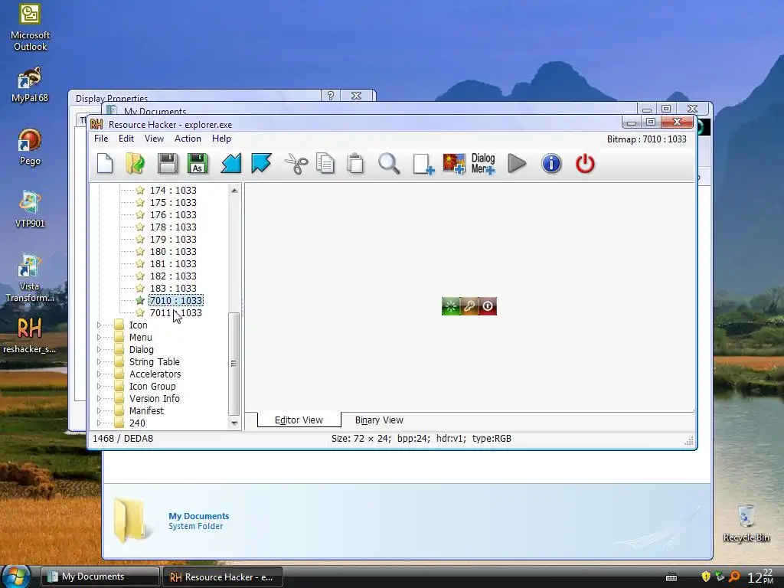784x588 pixels.
Task: Open the Help menu
Action: 221,139
